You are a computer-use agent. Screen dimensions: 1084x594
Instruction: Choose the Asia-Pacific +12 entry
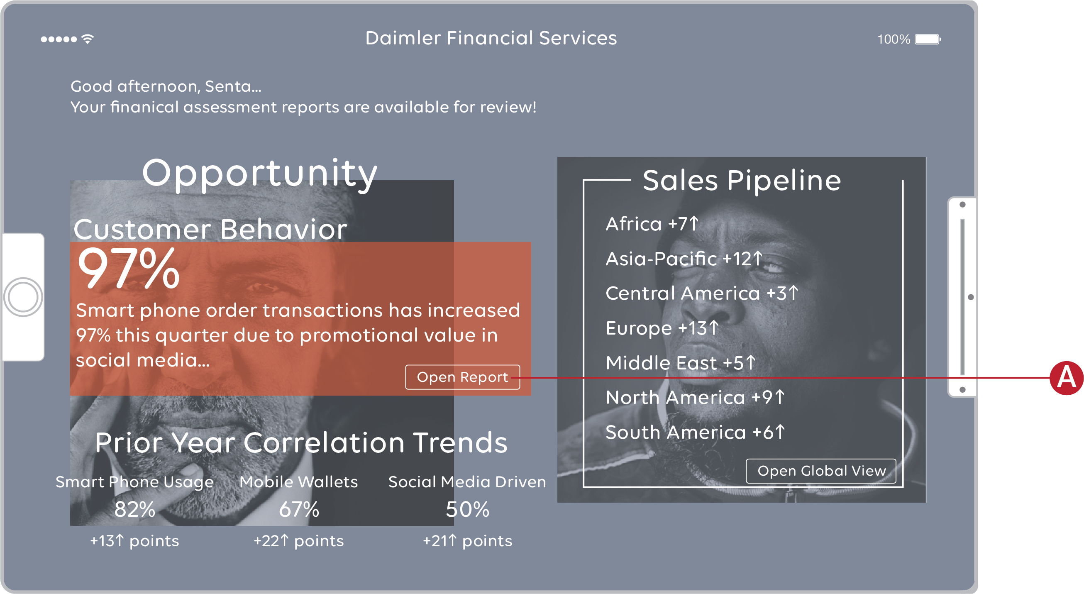point(684,259)
